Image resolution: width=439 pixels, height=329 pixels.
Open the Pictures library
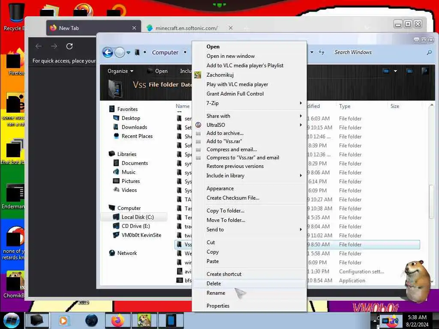[130, 181]
